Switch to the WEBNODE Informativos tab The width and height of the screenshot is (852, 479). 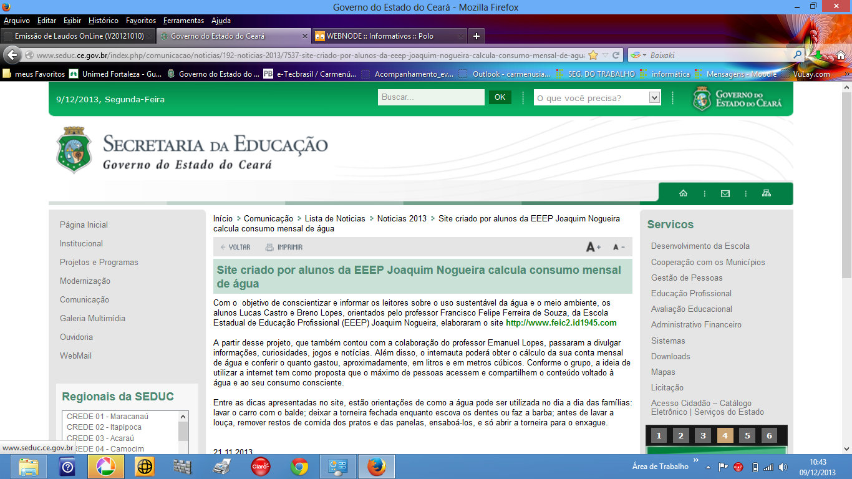tap(389, 36)
